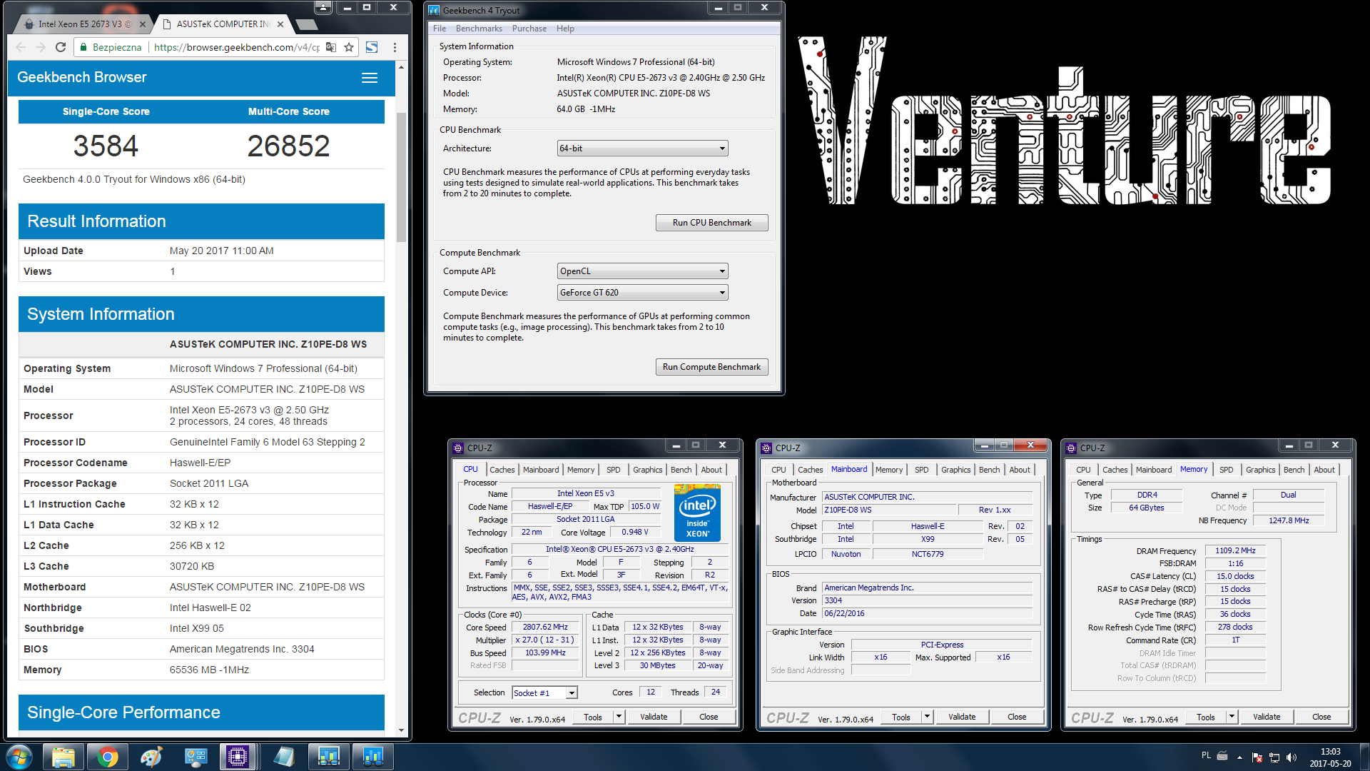
Task: Open the Geekbench Browser hamburger menu
Action: click(370, 78)
